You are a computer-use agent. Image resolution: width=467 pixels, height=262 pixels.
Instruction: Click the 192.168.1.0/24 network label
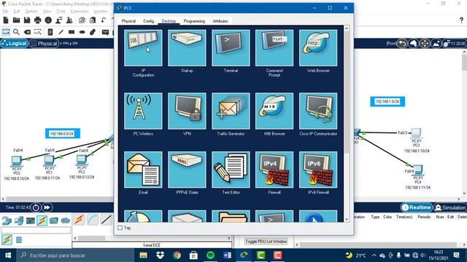point(387,102)
